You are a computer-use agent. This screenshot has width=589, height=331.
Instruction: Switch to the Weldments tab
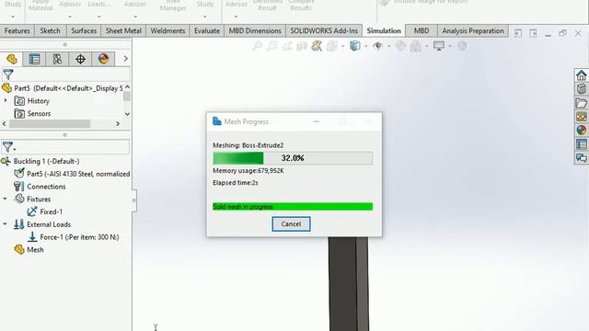pyautogui.click(x=167, y=30)
